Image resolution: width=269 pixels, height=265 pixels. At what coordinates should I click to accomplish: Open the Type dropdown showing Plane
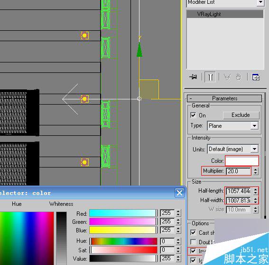[233, 126]
